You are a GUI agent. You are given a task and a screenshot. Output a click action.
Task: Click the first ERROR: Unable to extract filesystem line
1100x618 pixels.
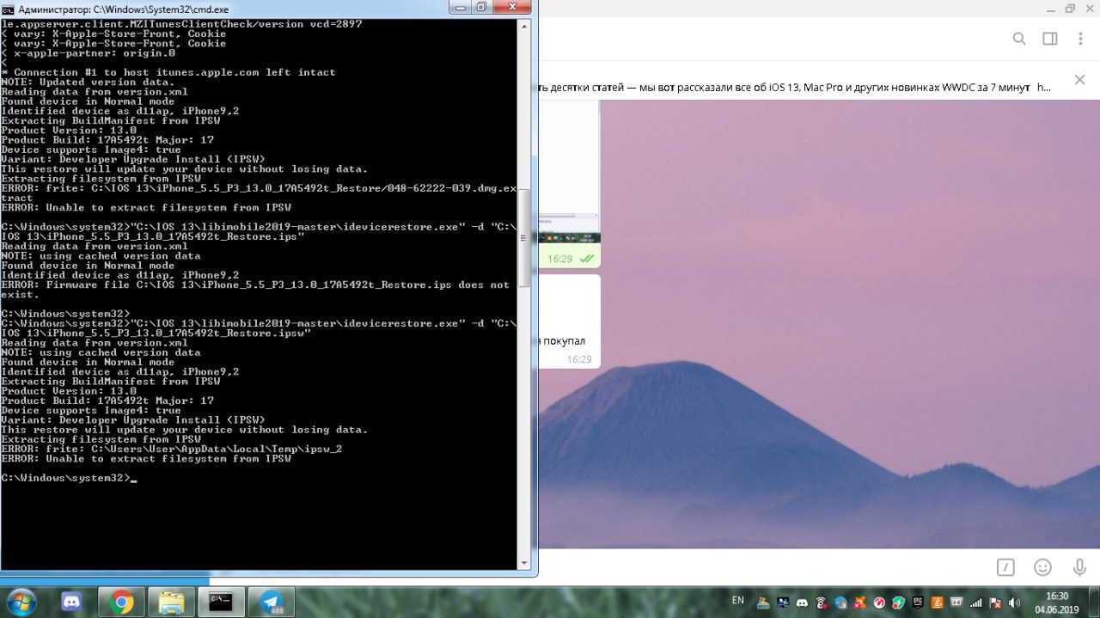(146, 207)
